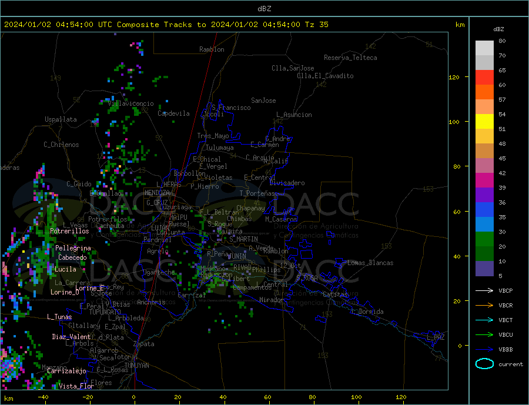Click the Potrerillos pink label
Viewport: 529px width, 405px height.
[x=69, y=231]
